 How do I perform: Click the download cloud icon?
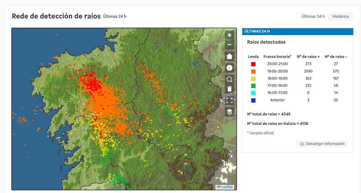pyautogui.click(x=302, y=144)
